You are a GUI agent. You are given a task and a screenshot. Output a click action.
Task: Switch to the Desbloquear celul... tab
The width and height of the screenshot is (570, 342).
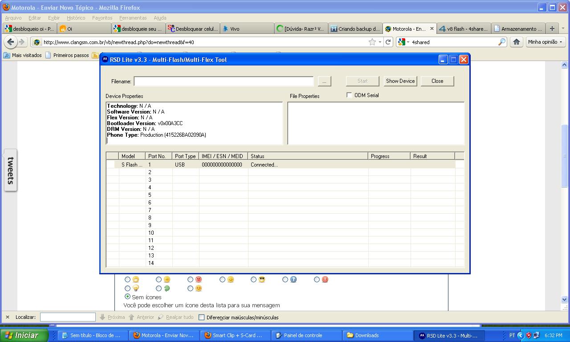(x=192, y=28)
